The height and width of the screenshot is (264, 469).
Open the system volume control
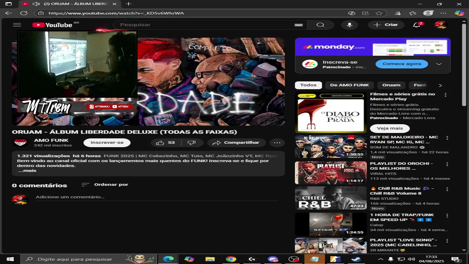point(411,259)
